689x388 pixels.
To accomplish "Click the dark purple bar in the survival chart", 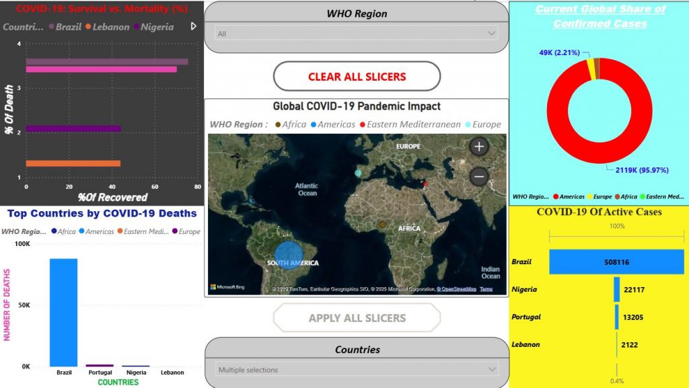I will pyautogui.click(x=73, y=128).
